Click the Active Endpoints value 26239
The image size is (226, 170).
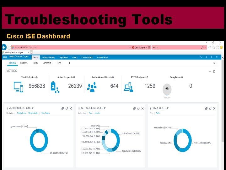pyautogui.click(x=75, y=86)
